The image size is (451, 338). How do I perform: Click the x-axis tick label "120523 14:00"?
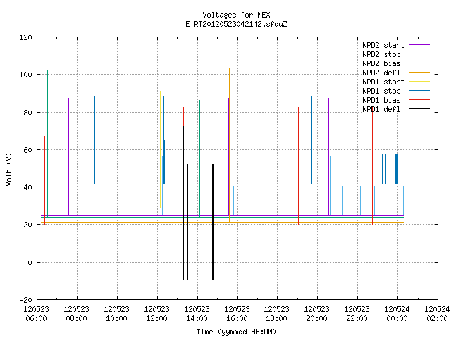point(197,314)
